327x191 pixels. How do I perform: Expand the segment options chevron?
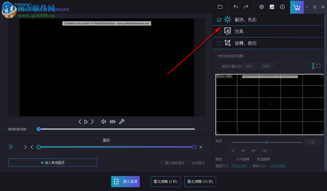(x=25, y=147)
